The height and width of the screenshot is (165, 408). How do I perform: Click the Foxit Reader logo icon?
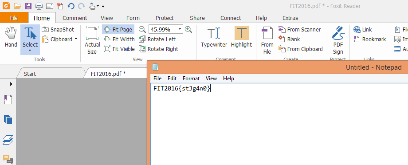(6, 5)
